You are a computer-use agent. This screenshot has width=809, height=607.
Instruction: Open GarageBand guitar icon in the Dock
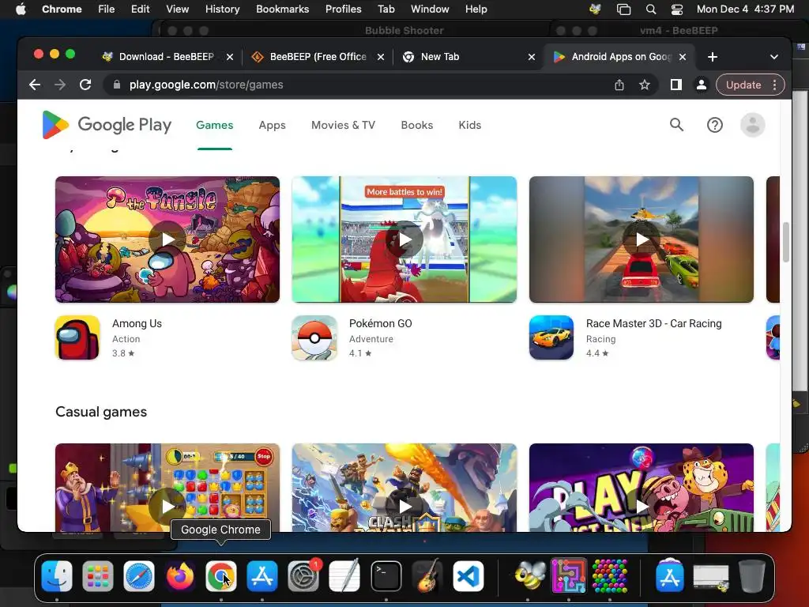click(427, 576)
